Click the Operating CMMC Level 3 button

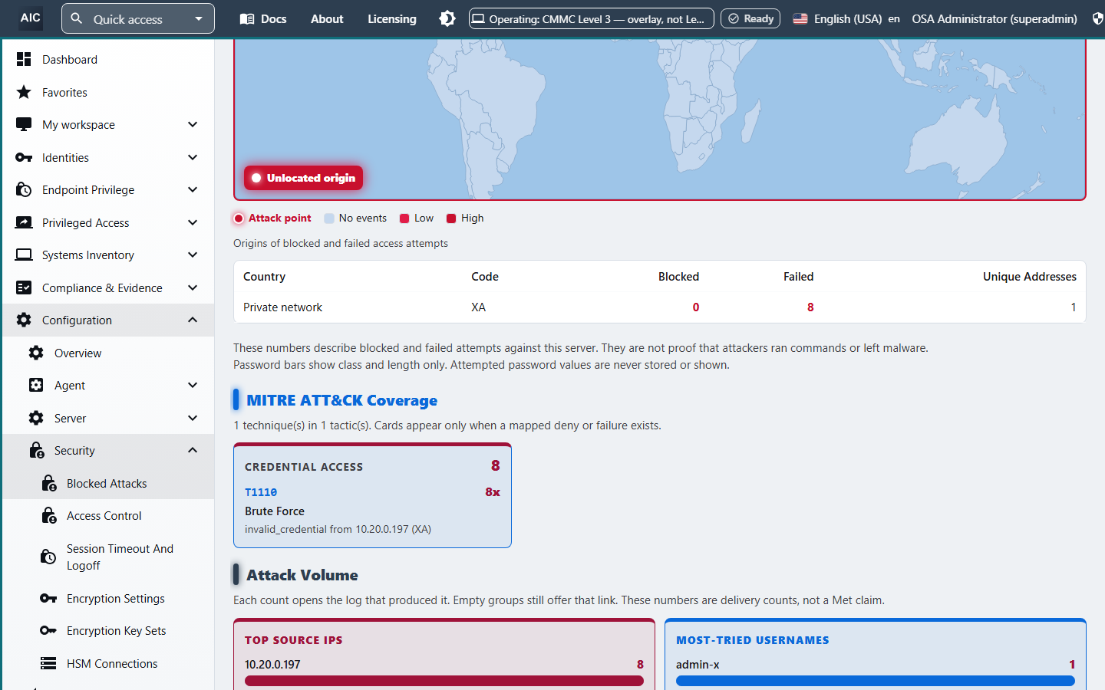point(592,18)
